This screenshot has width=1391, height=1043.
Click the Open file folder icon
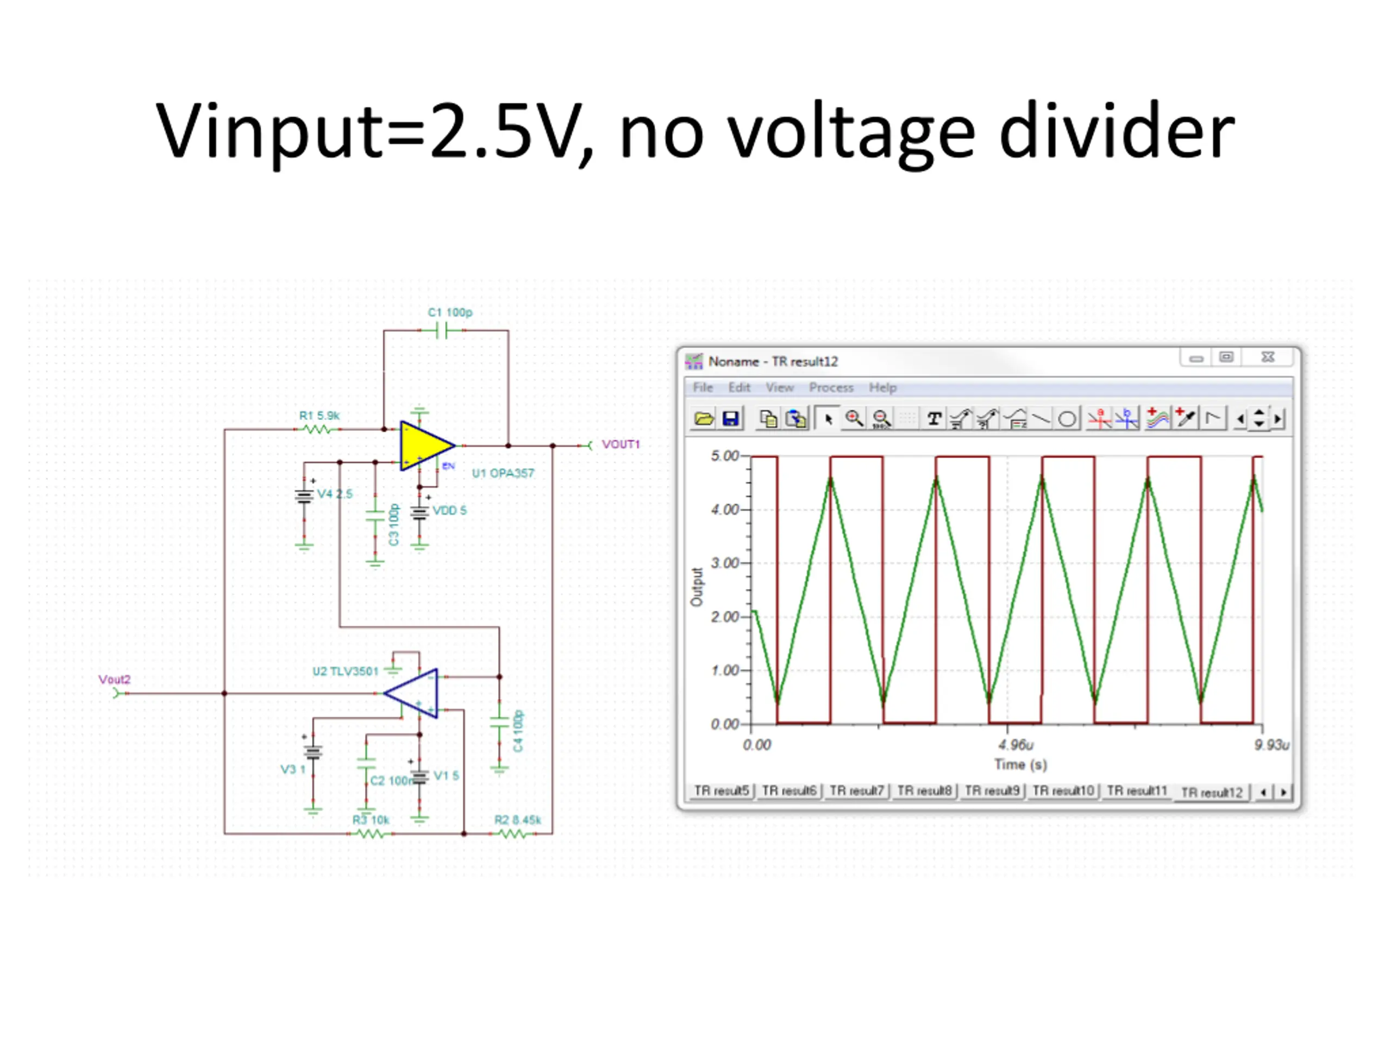[x=704, y=419]
